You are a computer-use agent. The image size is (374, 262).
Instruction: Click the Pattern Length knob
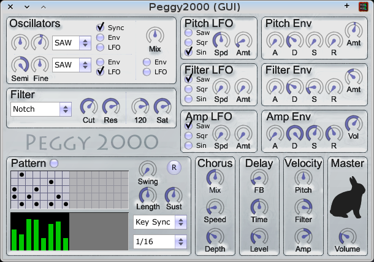pyautogui.click(x=148, y=196)
